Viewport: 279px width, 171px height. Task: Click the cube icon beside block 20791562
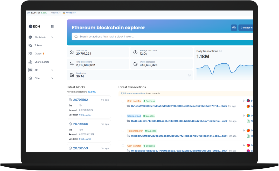(x=70, y=100)
